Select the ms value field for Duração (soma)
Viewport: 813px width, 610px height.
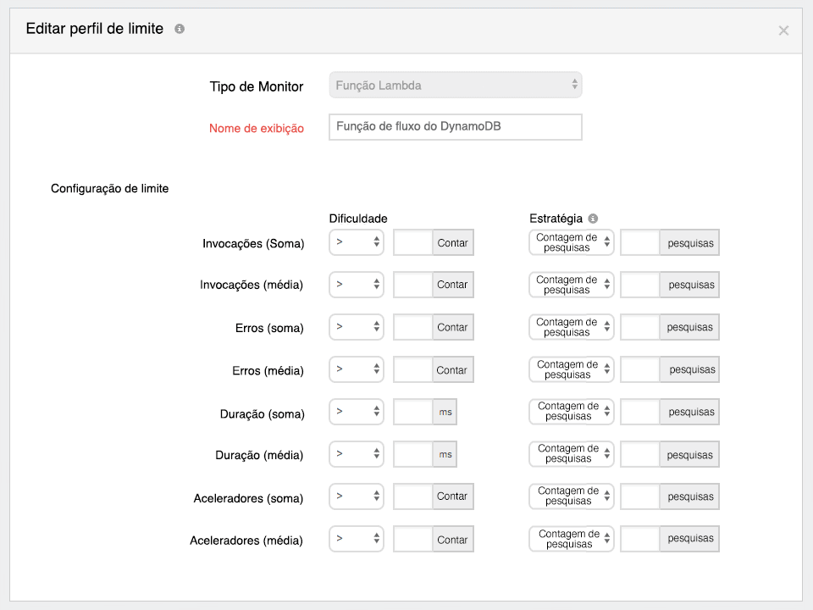click(x=412, y=412)
